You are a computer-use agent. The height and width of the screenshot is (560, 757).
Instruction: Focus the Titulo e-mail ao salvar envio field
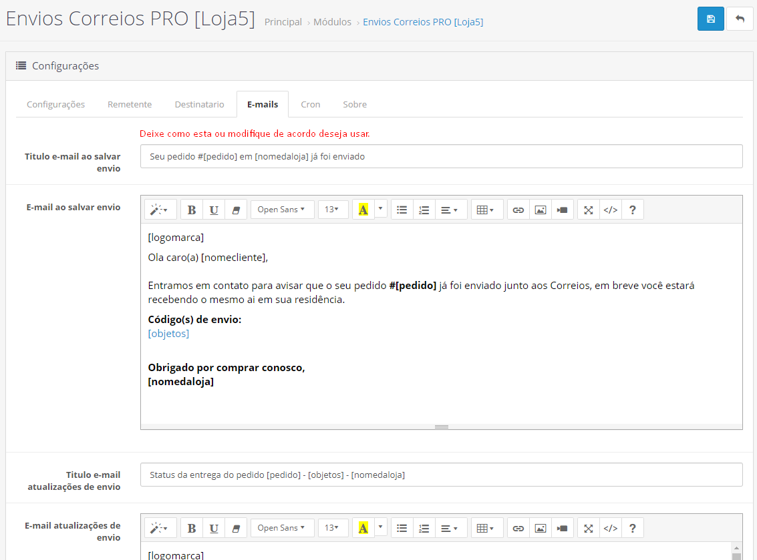point(441,156)
